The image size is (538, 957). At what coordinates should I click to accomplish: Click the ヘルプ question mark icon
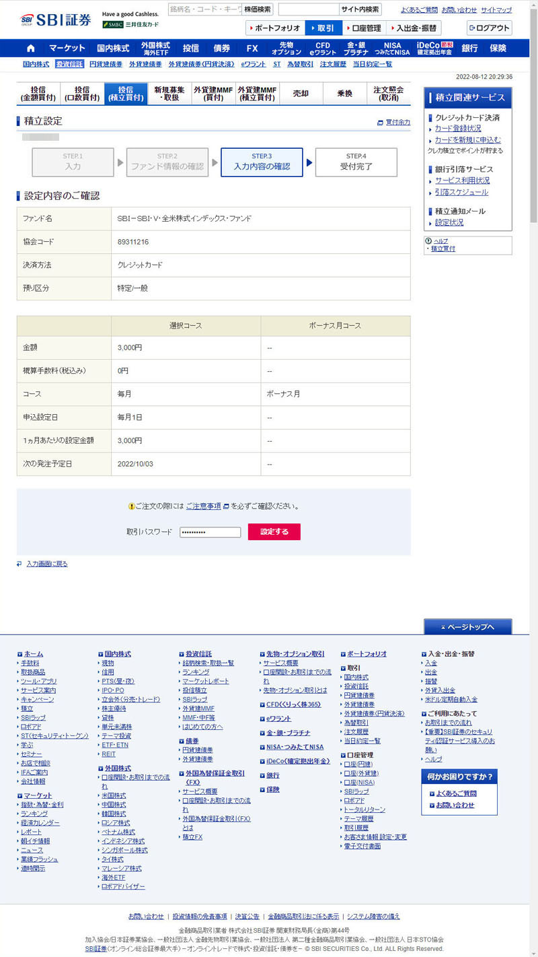click(428, 240)
